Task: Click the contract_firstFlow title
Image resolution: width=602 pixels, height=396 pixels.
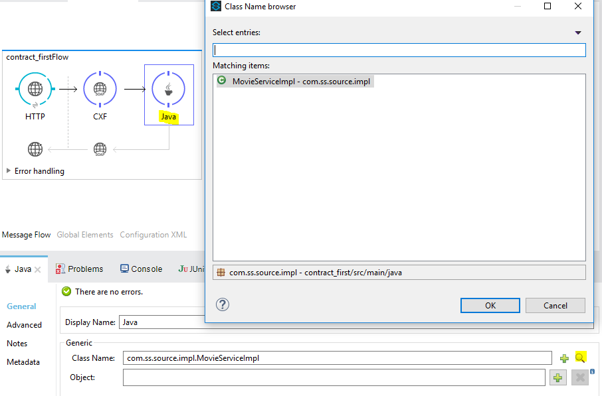Action: (37, 57)
